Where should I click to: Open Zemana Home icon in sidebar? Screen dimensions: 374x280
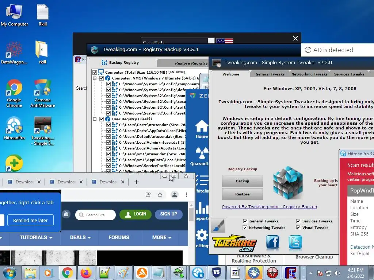202,129
